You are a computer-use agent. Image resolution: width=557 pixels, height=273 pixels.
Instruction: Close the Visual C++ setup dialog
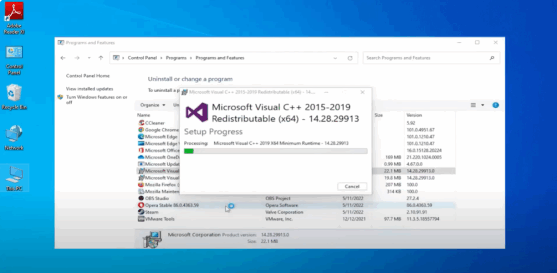pos(362,92)
